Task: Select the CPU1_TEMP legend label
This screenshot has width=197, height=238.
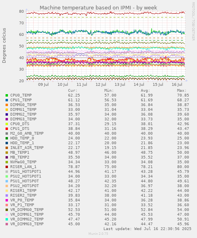Action: [21, 100]
